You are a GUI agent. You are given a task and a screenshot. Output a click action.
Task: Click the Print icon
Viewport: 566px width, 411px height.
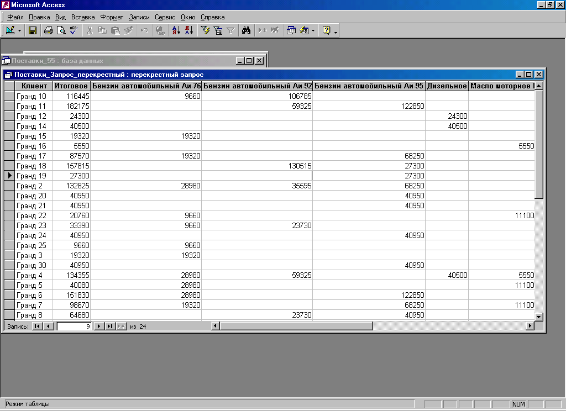coord(49,30)
